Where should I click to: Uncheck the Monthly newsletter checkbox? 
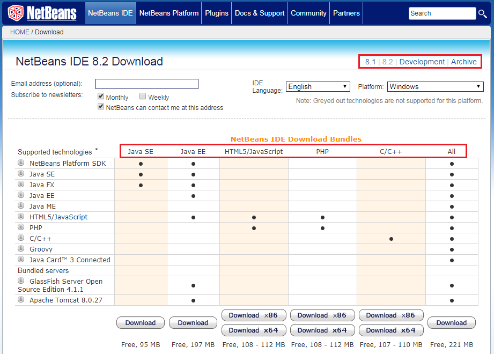101,97
